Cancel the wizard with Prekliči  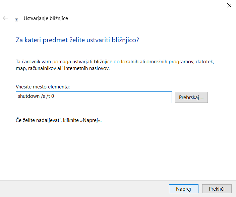click(216, 189)
